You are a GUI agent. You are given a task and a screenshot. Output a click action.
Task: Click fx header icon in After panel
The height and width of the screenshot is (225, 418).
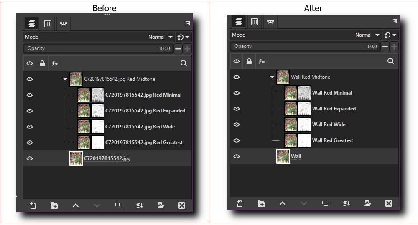pyautogui.click(x=262, y=61)
